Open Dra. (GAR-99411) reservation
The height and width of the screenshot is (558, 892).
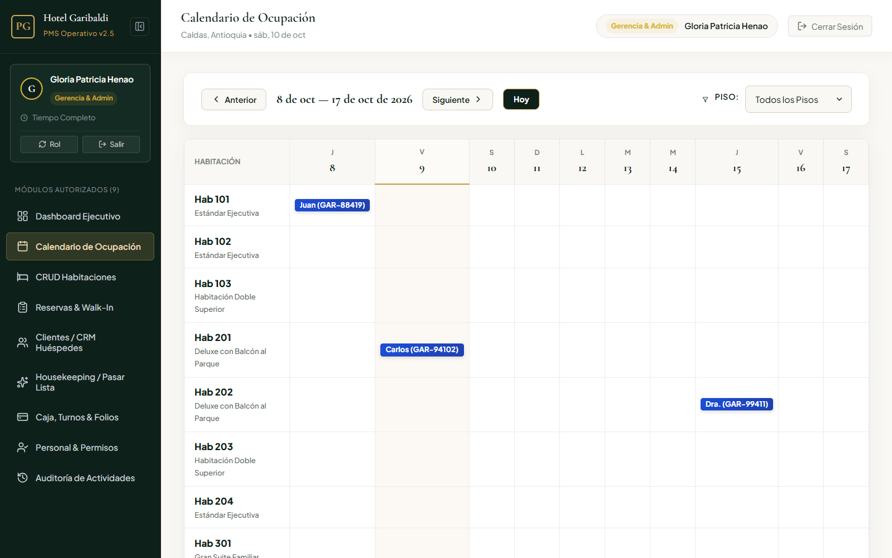coord(737,404)
